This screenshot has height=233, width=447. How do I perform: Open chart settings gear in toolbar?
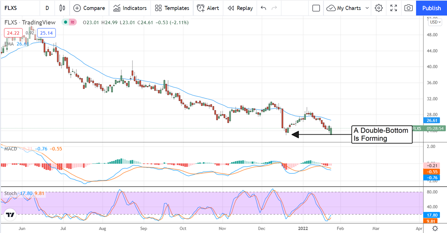(x=379, y=8)
